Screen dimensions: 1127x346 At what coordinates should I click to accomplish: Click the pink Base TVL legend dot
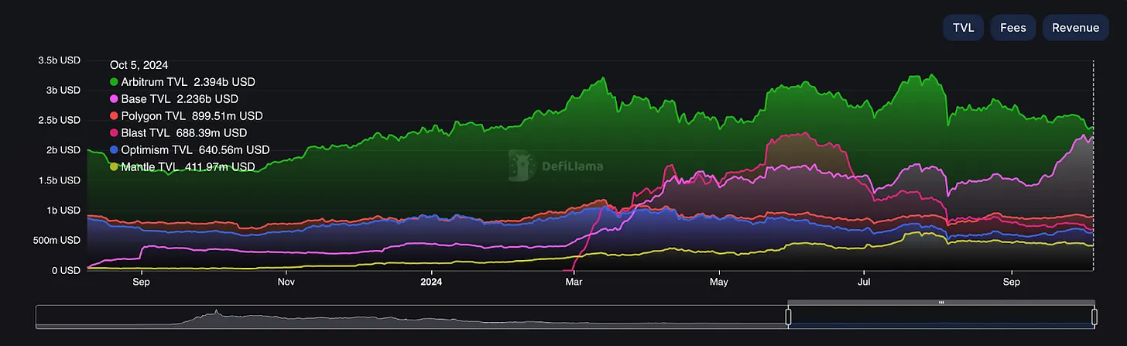[x=115, y=99]
